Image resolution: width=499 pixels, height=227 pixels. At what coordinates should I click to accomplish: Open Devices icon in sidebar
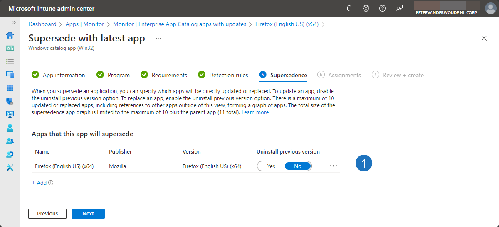[10, 75]
